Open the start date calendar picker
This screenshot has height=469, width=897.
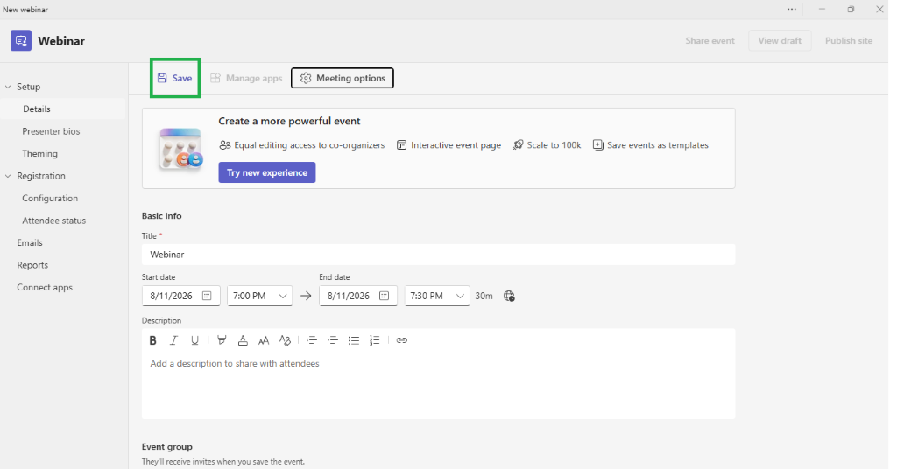click(x=207, y=296)
